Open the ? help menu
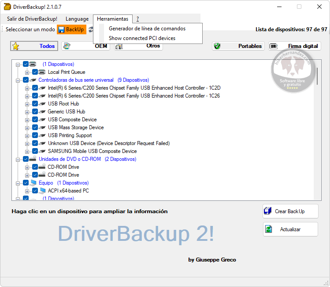The height and width of the screenshot is (287, 330). [x=137, y=19]
